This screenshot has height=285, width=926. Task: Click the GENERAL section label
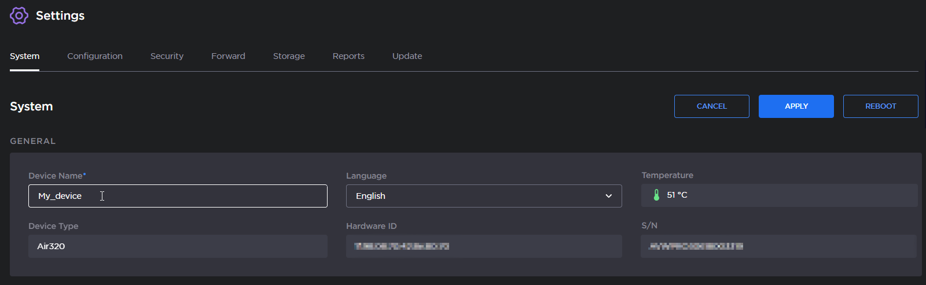[x=33, y=141]
